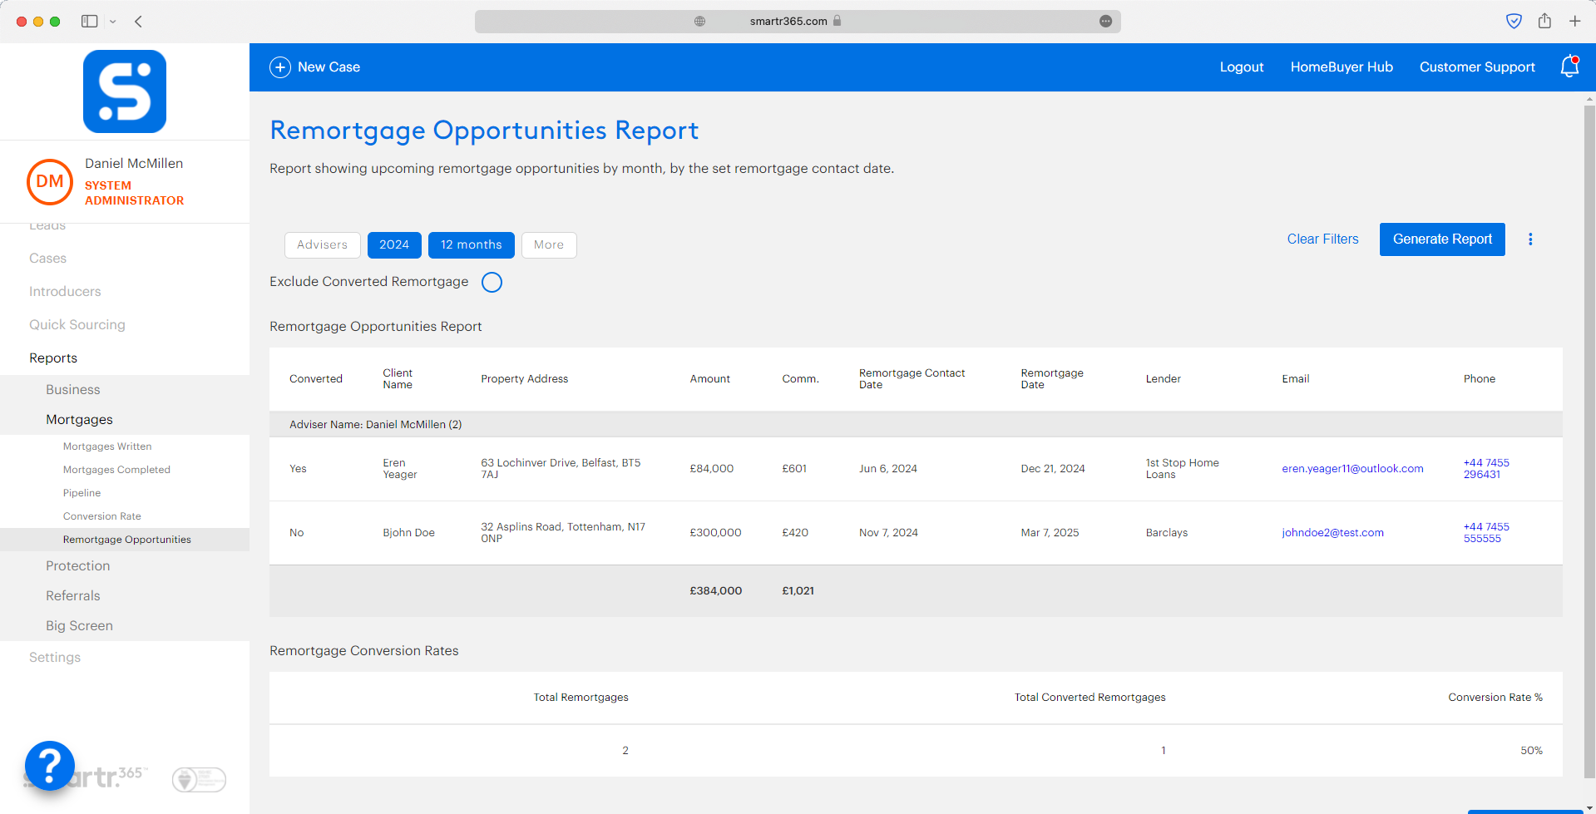The image size is (1596, 814).
Task: Click the website settings globe icon
Action: point(700,21)
